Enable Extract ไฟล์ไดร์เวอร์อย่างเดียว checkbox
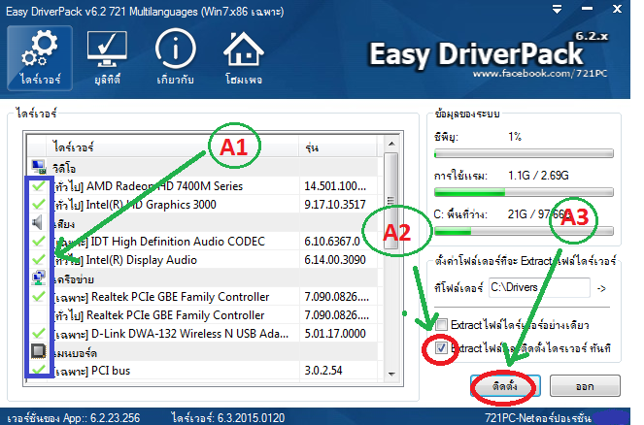The width and height of the screenshot is (644, 425). 442,325
